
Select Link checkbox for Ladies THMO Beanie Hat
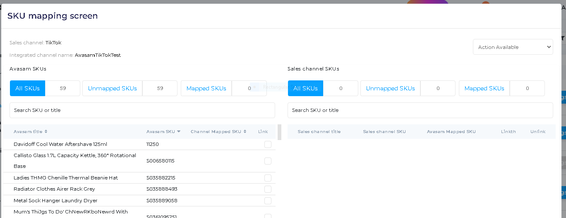[268, 178]
